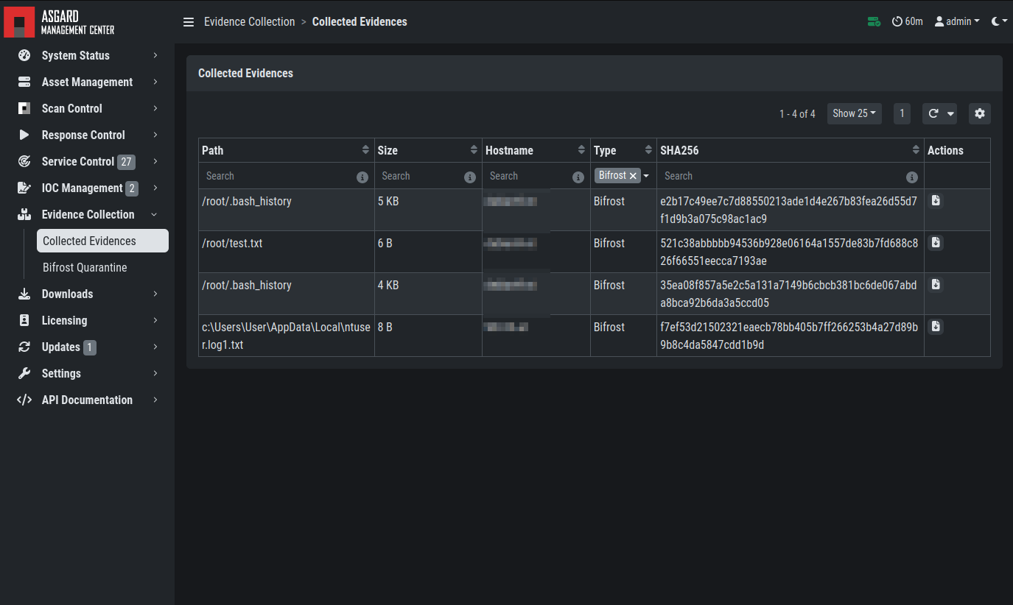Open the admin user dropdown

click(957, 21)
